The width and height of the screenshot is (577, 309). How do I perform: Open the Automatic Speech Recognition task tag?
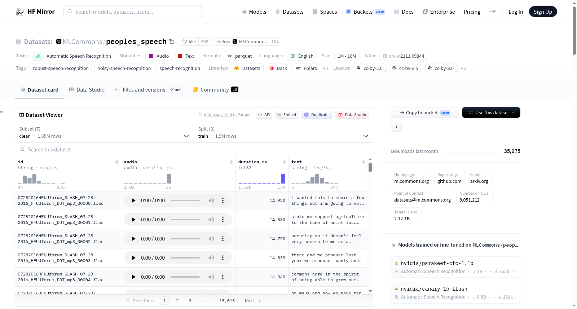point(73,56)
